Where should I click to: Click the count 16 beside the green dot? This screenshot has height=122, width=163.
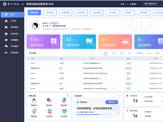point(135,116)
